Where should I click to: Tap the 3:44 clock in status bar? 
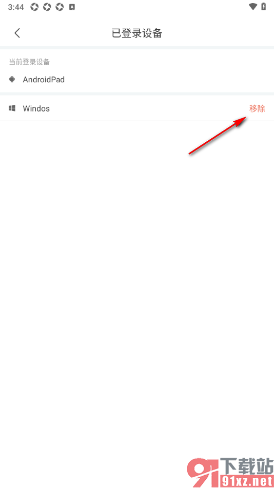pos(16,7)
